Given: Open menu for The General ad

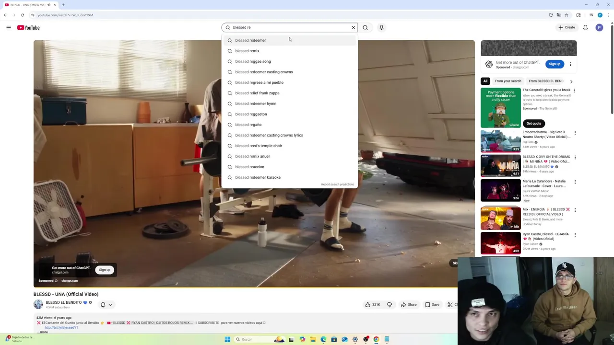Looking at the screenshot, I should (574, 91).
